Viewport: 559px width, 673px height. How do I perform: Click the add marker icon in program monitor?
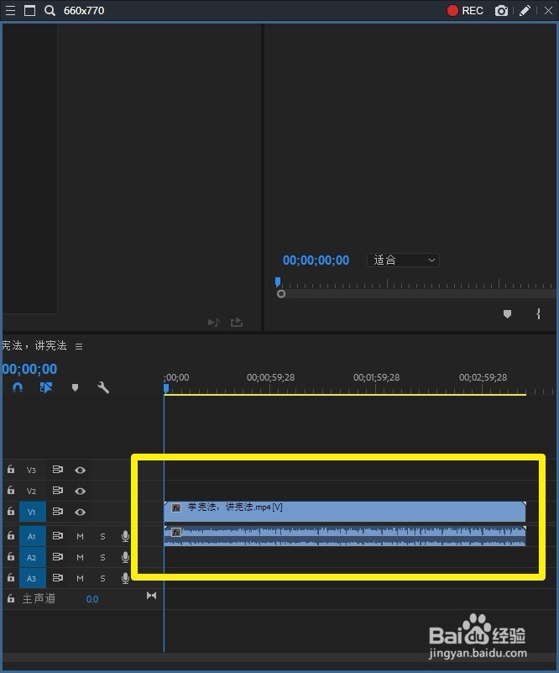click(507, 313)
